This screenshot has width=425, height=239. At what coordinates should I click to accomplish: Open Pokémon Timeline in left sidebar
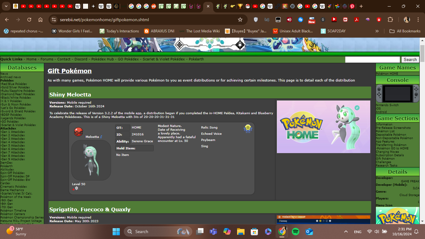(x=13, y=211)
